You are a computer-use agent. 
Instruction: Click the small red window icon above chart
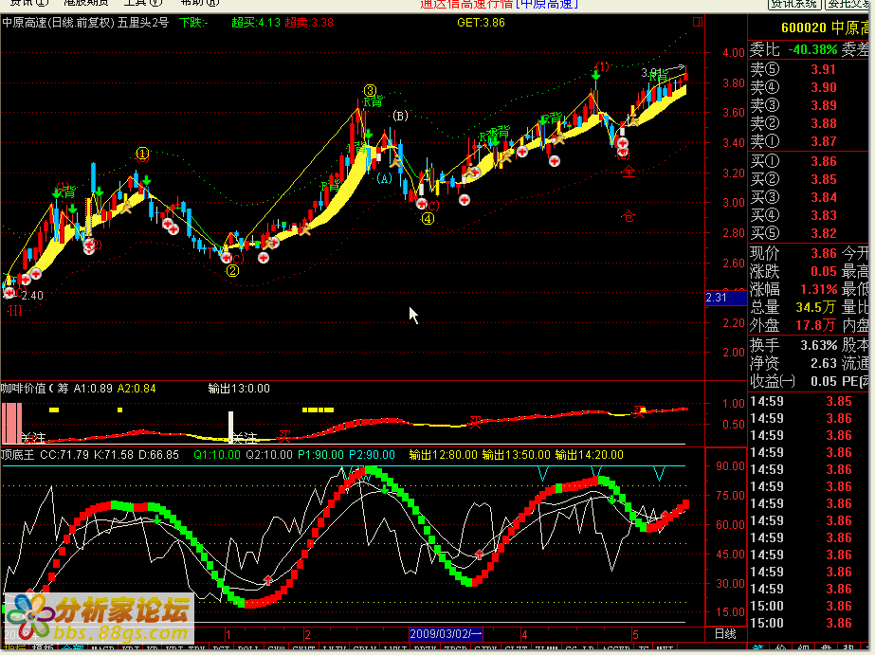coord(698,22)
